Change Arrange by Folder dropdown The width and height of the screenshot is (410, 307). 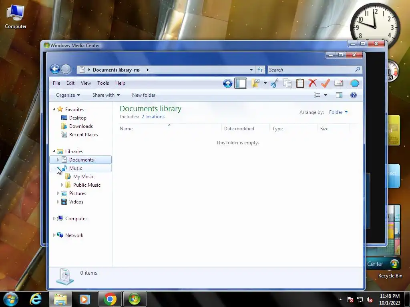point(338,112)
